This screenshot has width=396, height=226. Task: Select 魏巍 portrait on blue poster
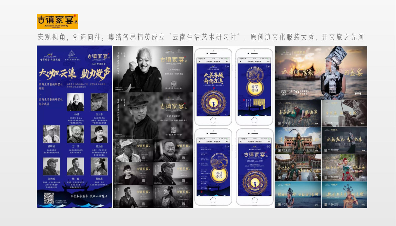pyautogui.click(x=75, y=166)
